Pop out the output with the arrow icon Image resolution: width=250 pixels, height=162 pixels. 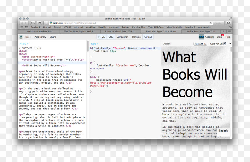(230, 44)
